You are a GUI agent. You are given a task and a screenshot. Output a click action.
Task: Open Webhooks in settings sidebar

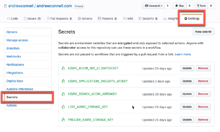28,56
